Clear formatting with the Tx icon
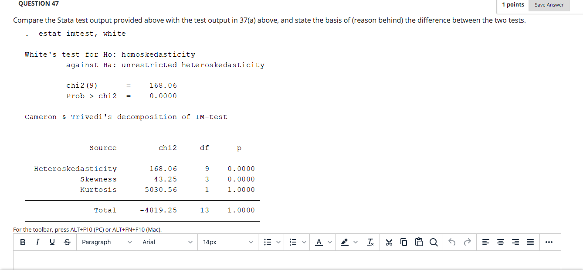Screen dimensions: 583x270 [x=370, y=242]
